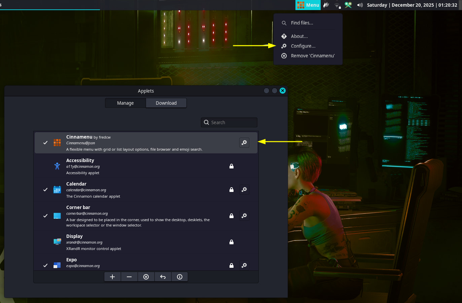Click About... in the context menu
Screen dimensions: 462x303
299,36
